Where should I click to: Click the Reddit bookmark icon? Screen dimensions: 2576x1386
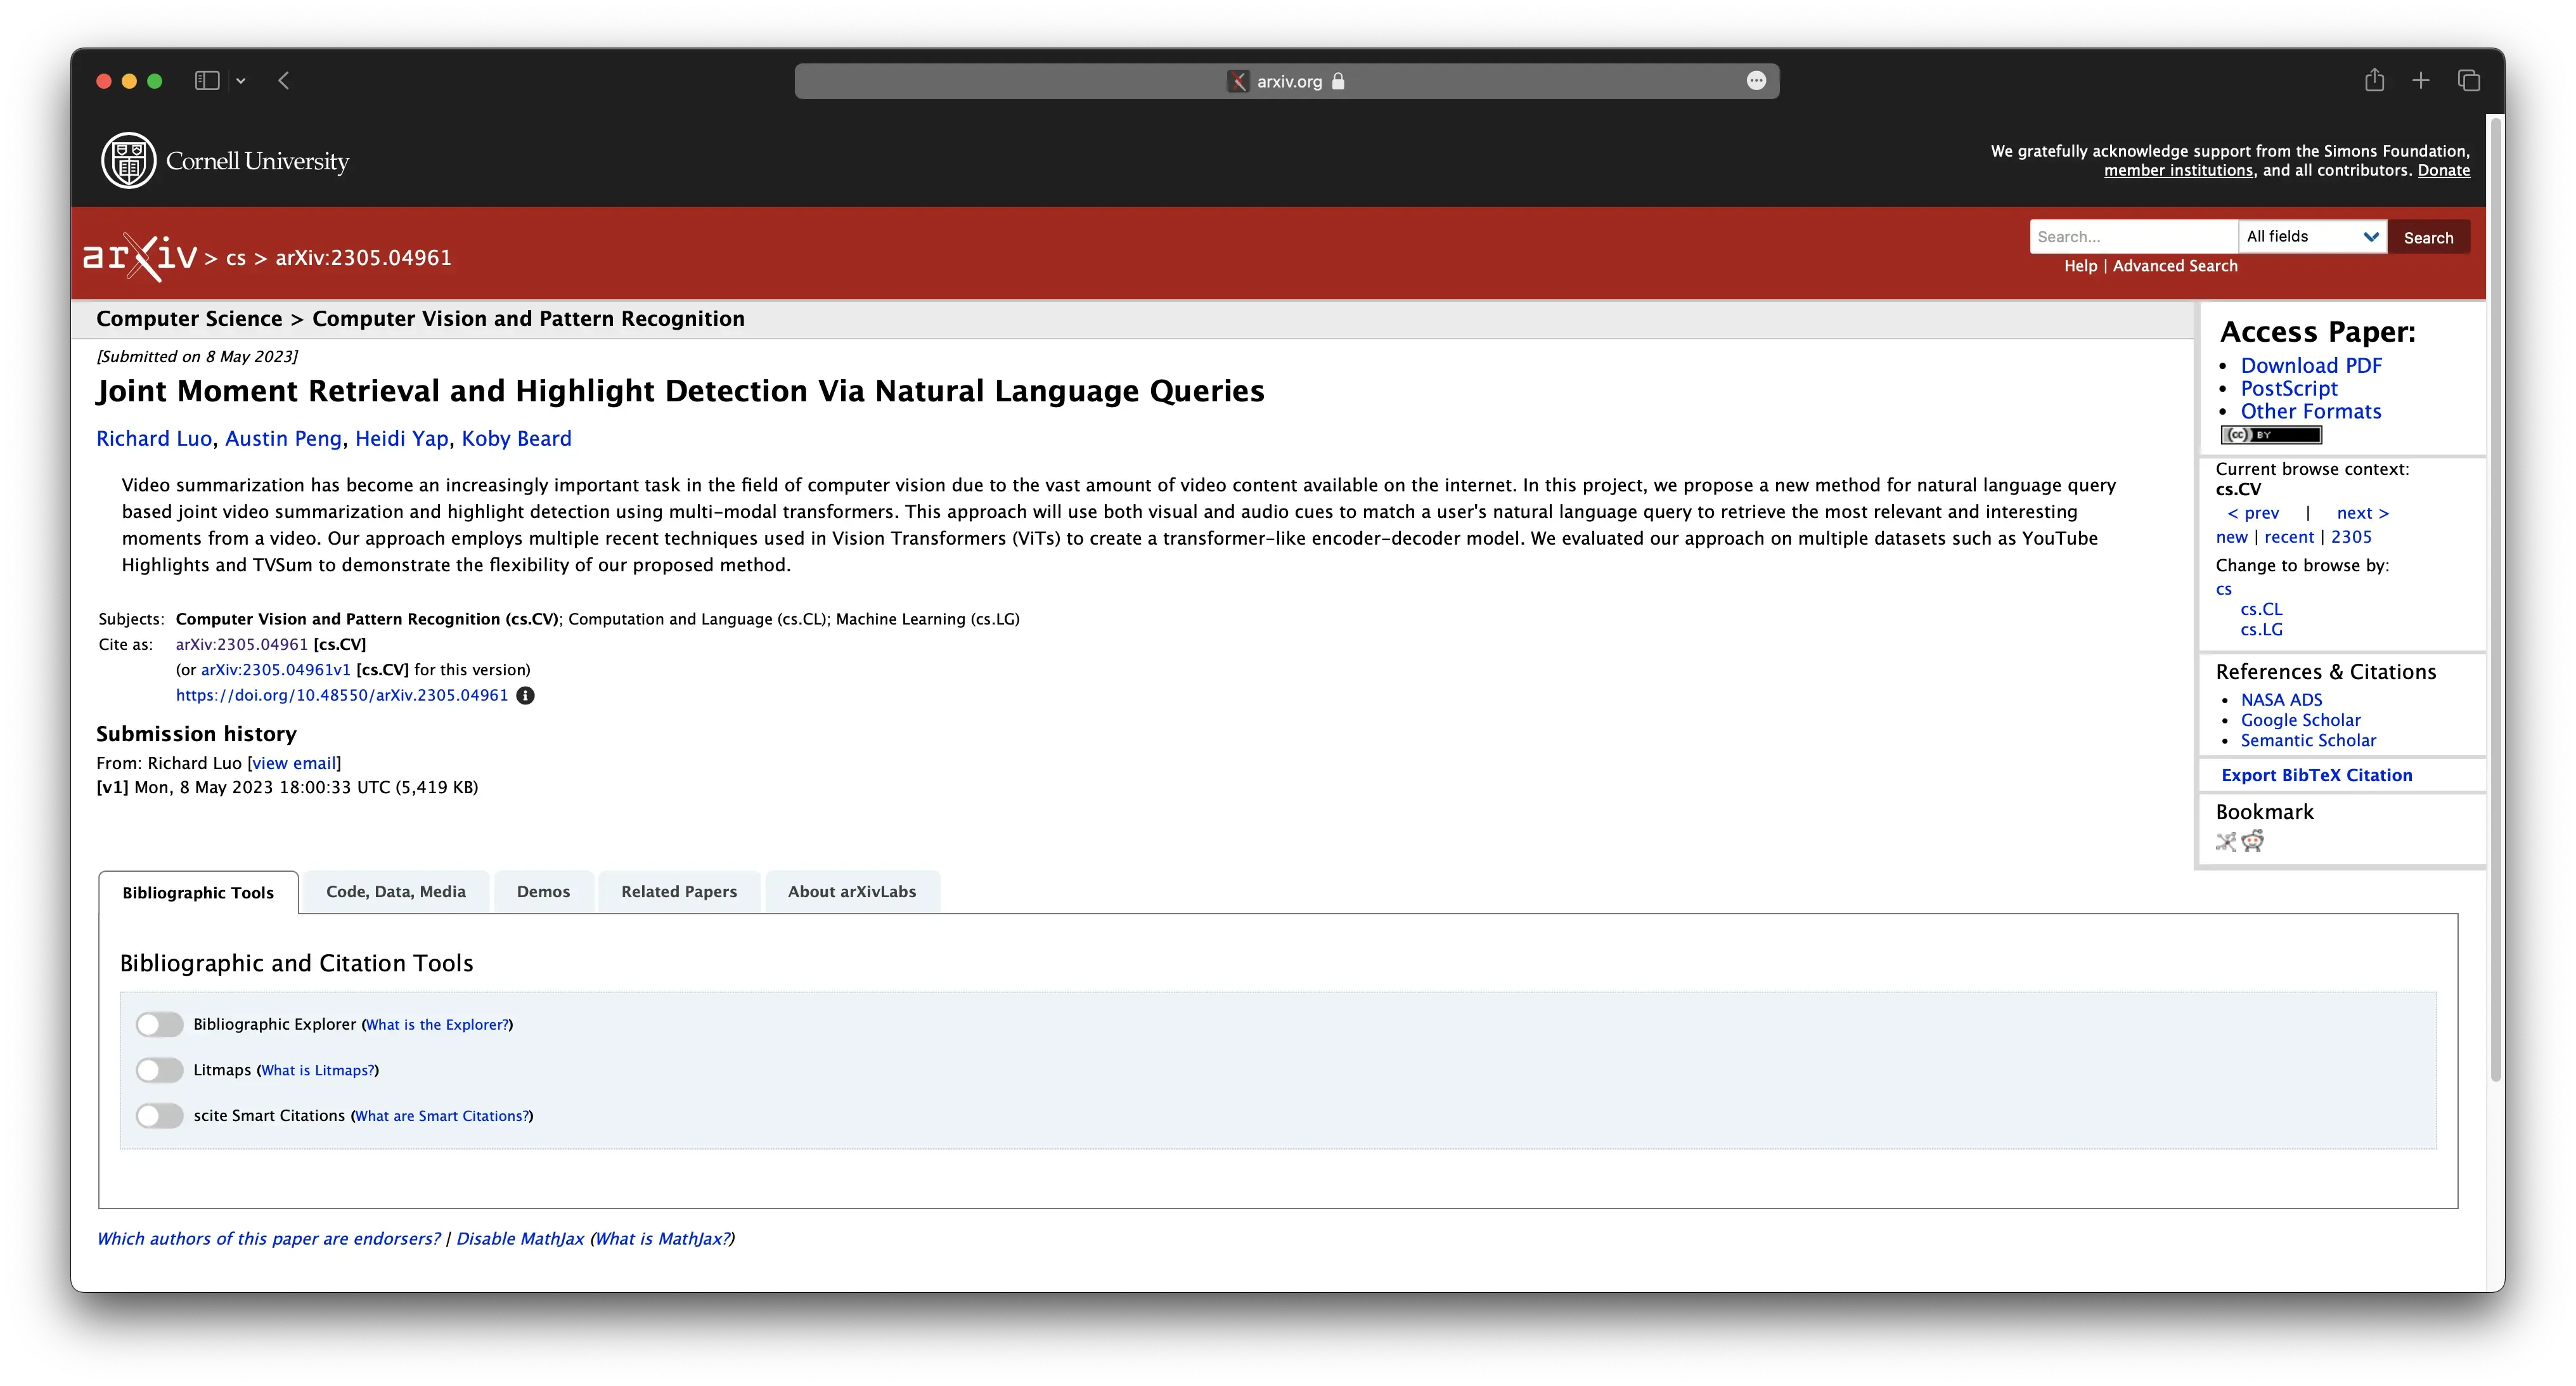[x=2252, y=841]
